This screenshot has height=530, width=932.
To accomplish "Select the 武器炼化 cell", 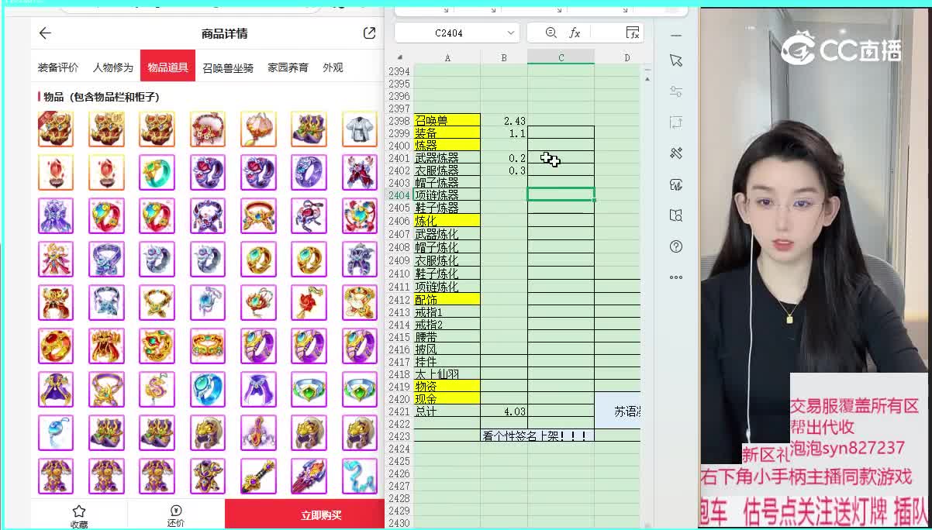I will pyautogui.click(x=447, y=233).
